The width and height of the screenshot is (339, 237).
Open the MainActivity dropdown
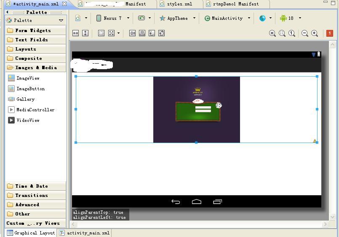pos(227,18)
